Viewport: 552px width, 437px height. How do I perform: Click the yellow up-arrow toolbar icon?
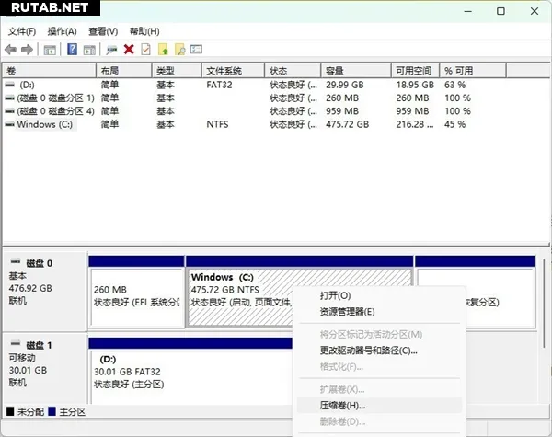click(163, 49)
